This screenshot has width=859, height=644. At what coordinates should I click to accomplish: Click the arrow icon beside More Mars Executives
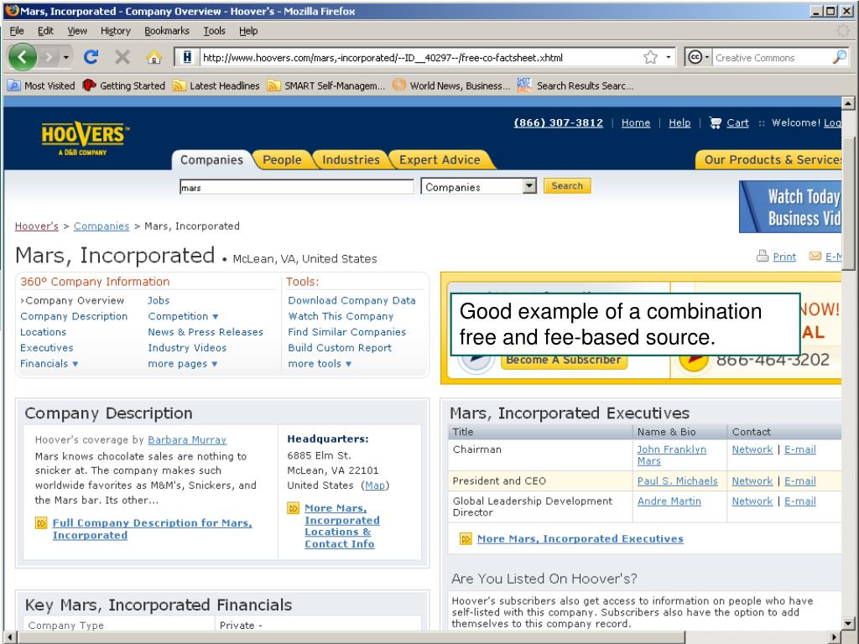[x=466, y=539]
